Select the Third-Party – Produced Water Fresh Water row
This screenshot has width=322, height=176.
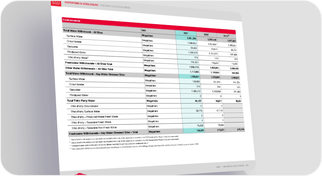point(155,116)
